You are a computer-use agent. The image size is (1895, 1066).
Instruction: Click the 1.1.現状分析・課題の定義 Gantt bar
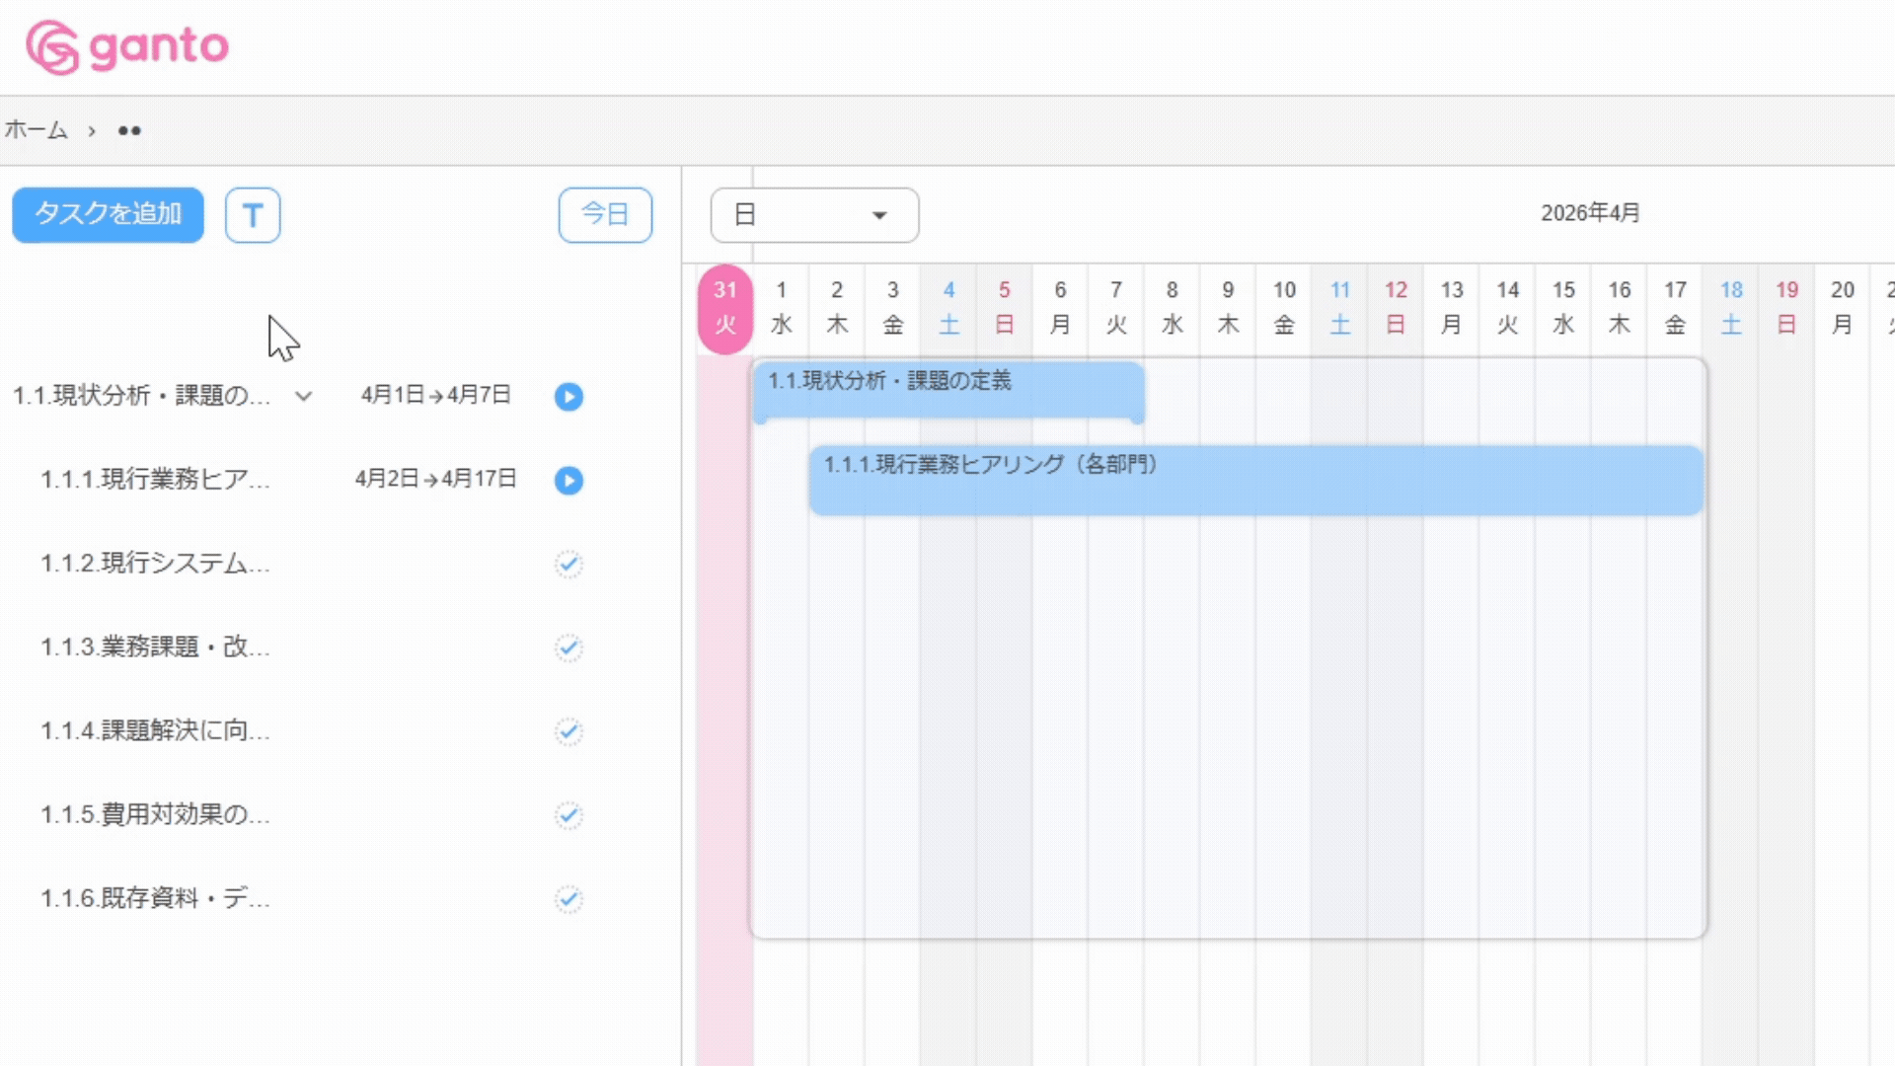[947, 391]
